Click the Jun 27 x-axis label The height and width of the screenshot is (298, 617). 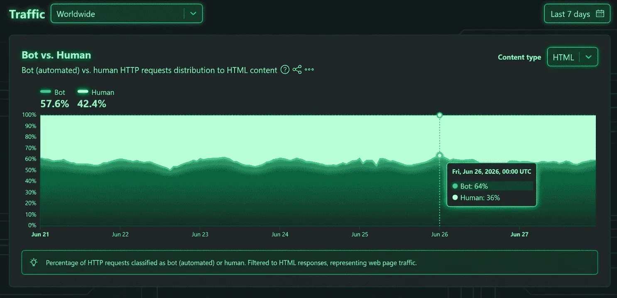pyautogui.click(x=519, y=234)
